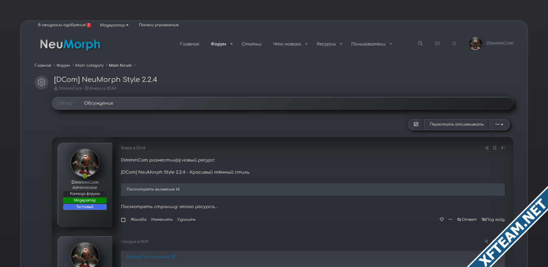
Task: Expand the Ресурсы nav arrow
Action: coord(341,44)
